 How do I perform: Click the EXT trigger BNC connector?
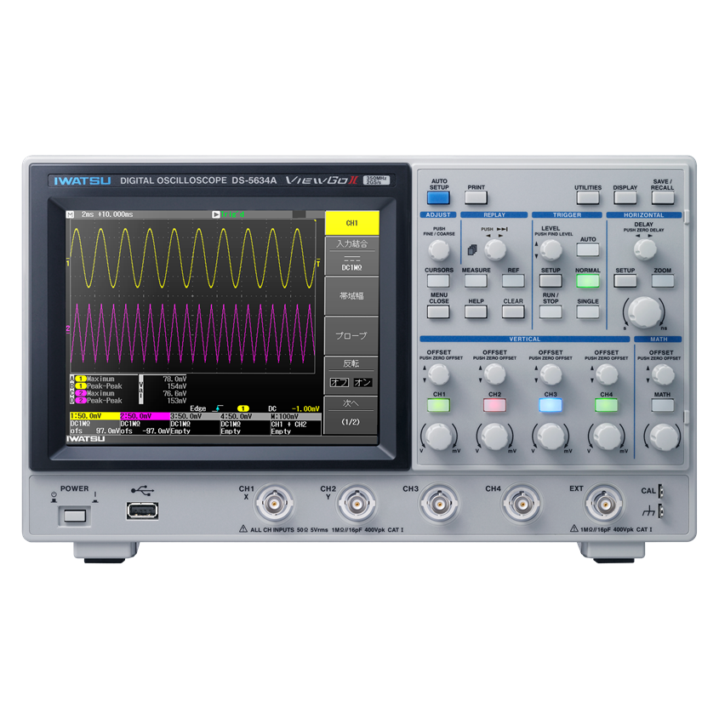(x=604, y=504)
